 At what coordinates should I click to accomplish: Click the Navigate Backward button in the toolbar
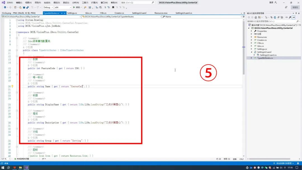5,7
